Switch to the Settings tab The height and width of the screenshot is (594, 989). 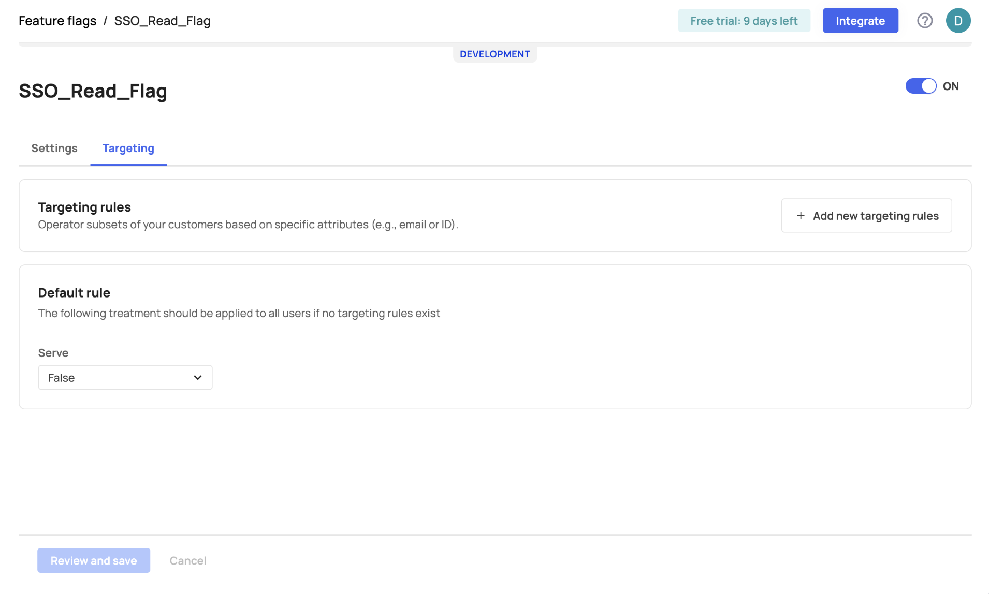[54, 148]
